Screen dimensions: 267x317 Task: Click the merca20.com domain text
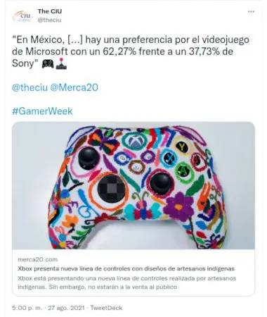click(37, 259)
